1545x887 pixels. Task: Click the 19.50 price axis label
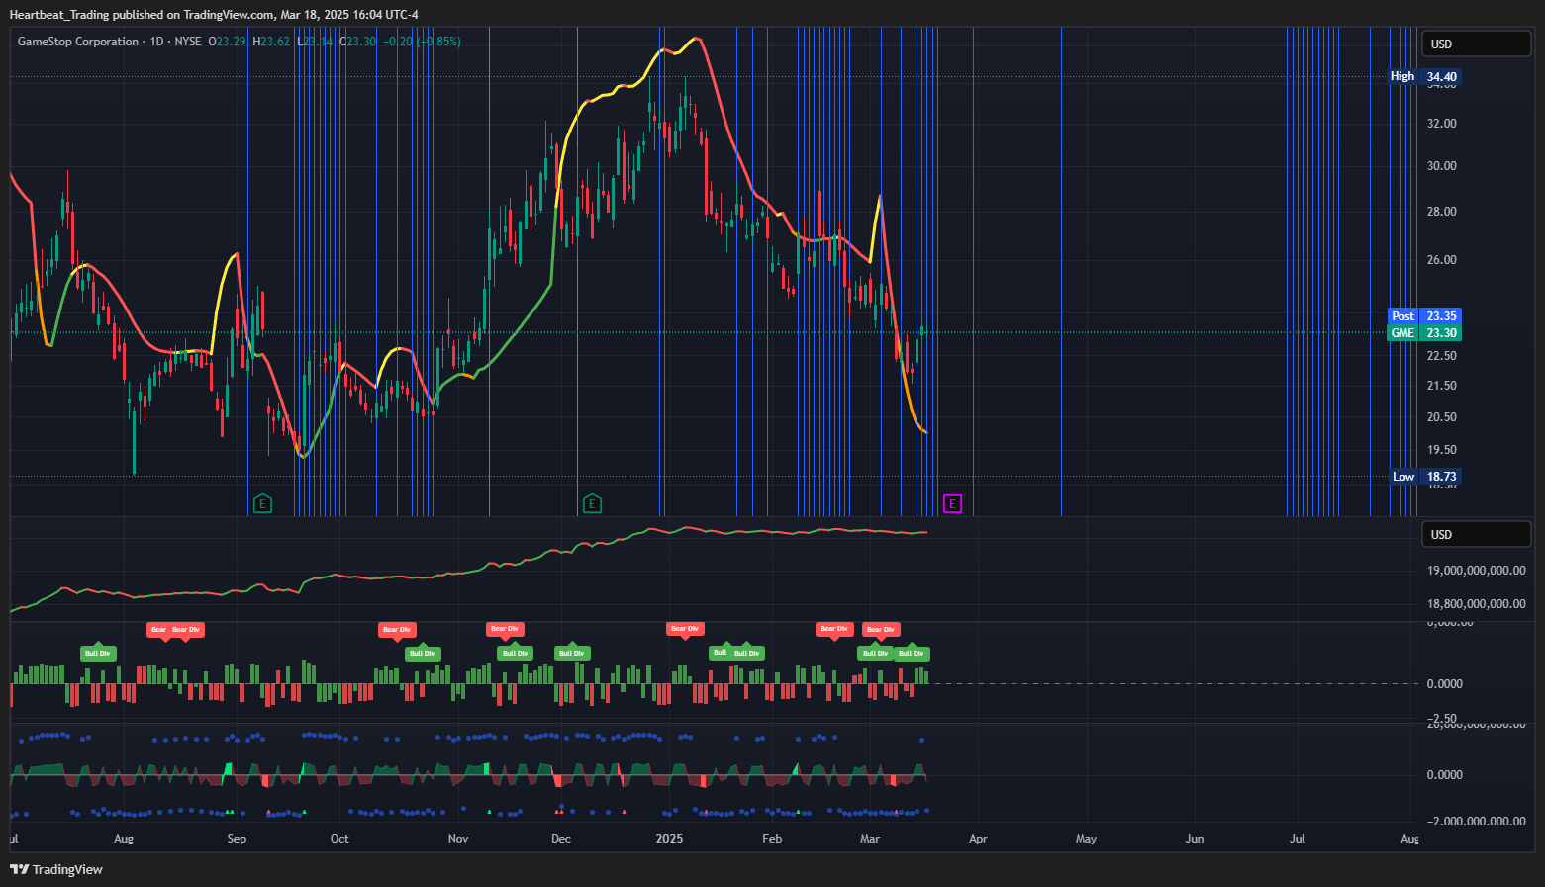point(1441,450)
